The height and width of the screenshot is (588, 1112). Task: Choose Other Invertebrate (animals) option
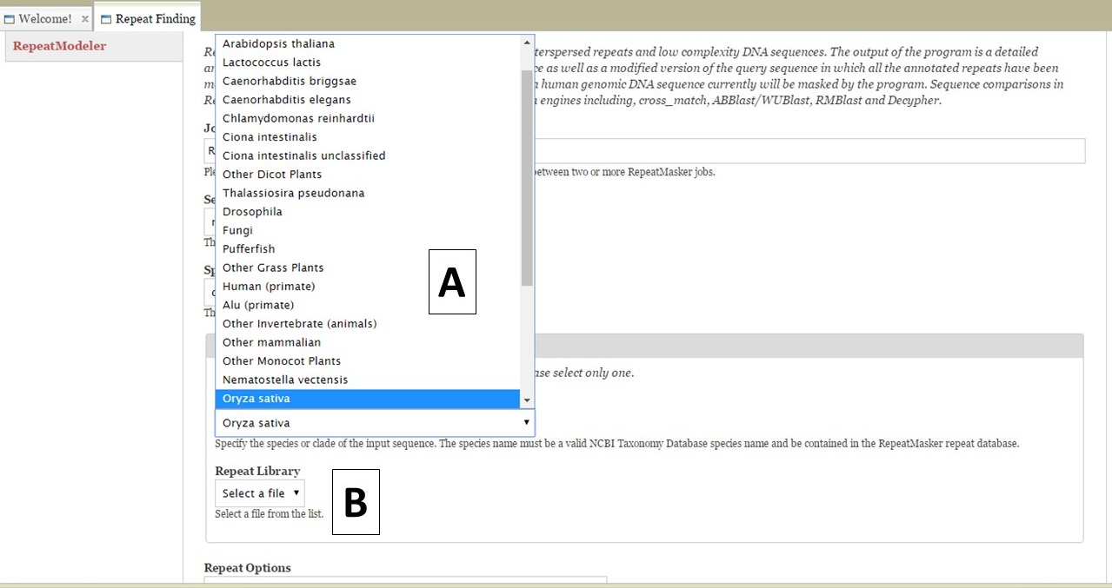[x=369, y=324]
